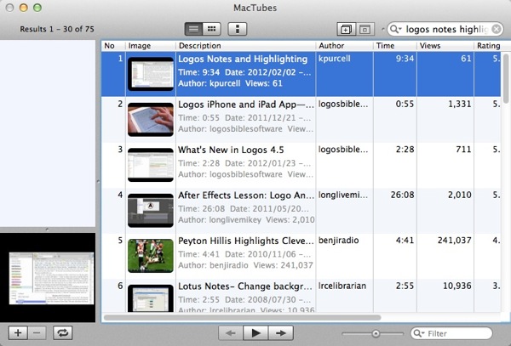This screenshot has width=511, height=346.
Task: Click the player window icon button
Action: 365,29
